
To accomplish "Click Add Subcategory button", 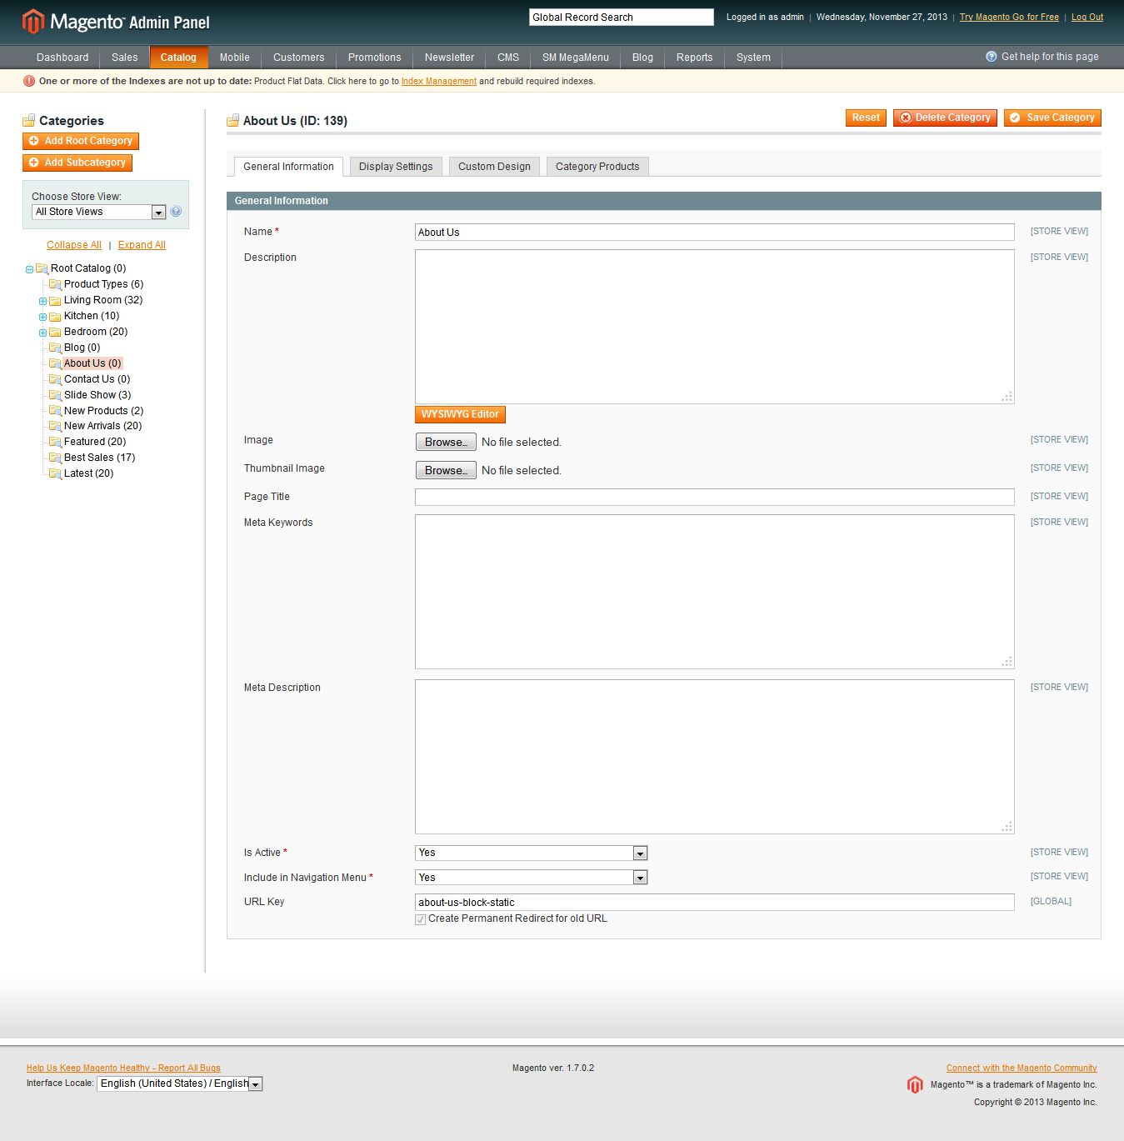I will (x=77, y=163).
